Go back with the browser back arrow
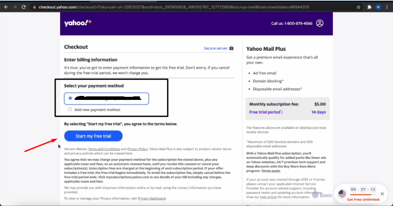 [x=6, y=7]
